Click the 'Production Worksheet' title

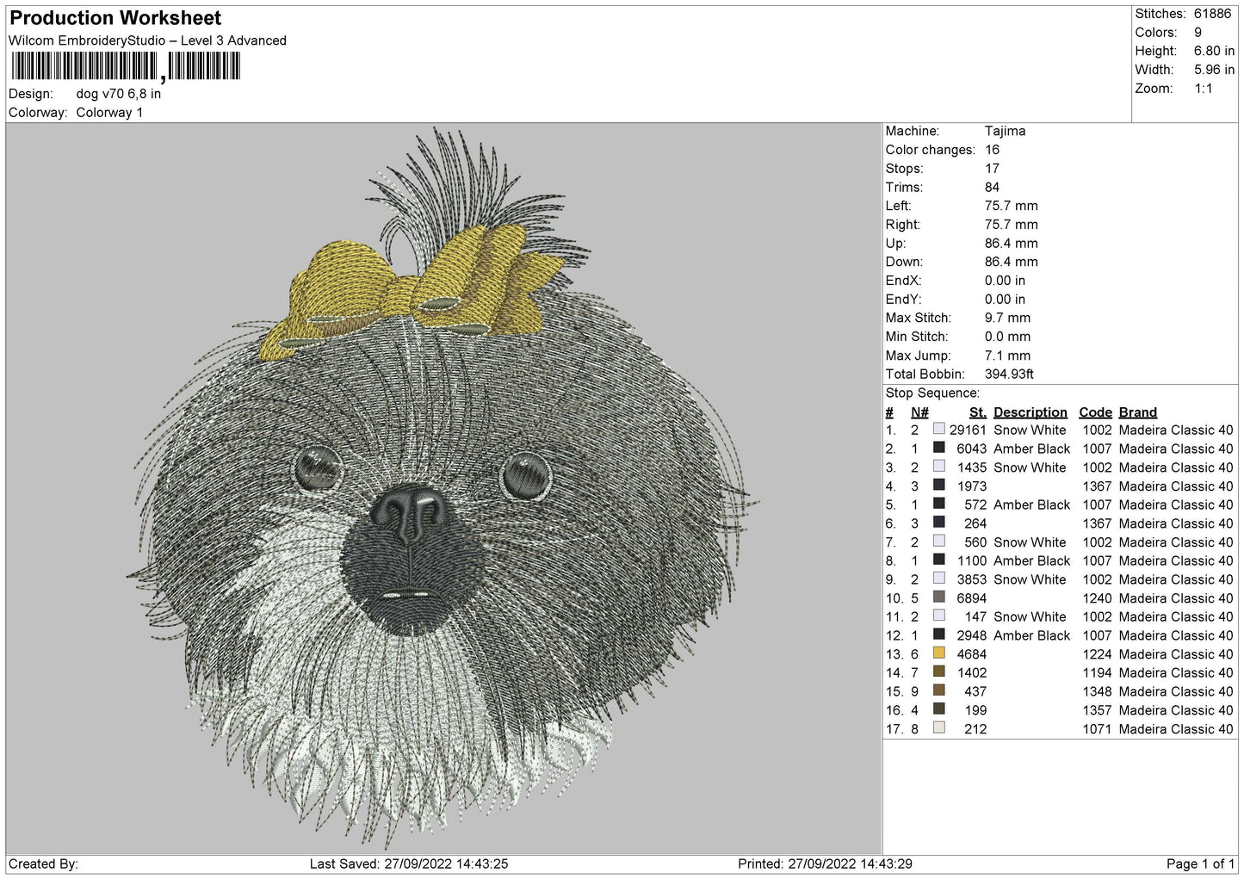tap(115, 18)
